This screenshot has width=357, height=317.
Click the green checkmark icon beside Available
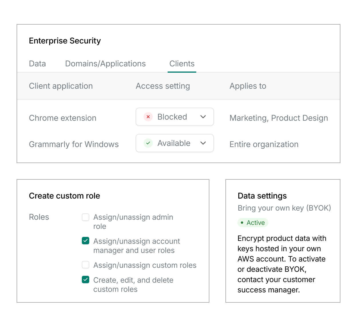point(148,143)
